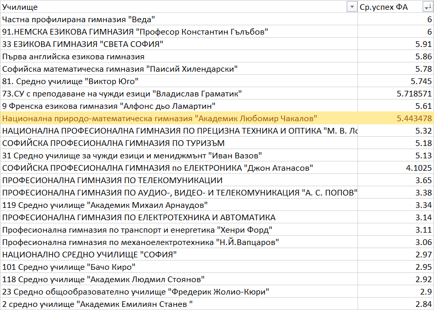The height and width of the screenshot is (310, 434).
Task: Click the "Хенри Форд" school cell
Action: 137,230
